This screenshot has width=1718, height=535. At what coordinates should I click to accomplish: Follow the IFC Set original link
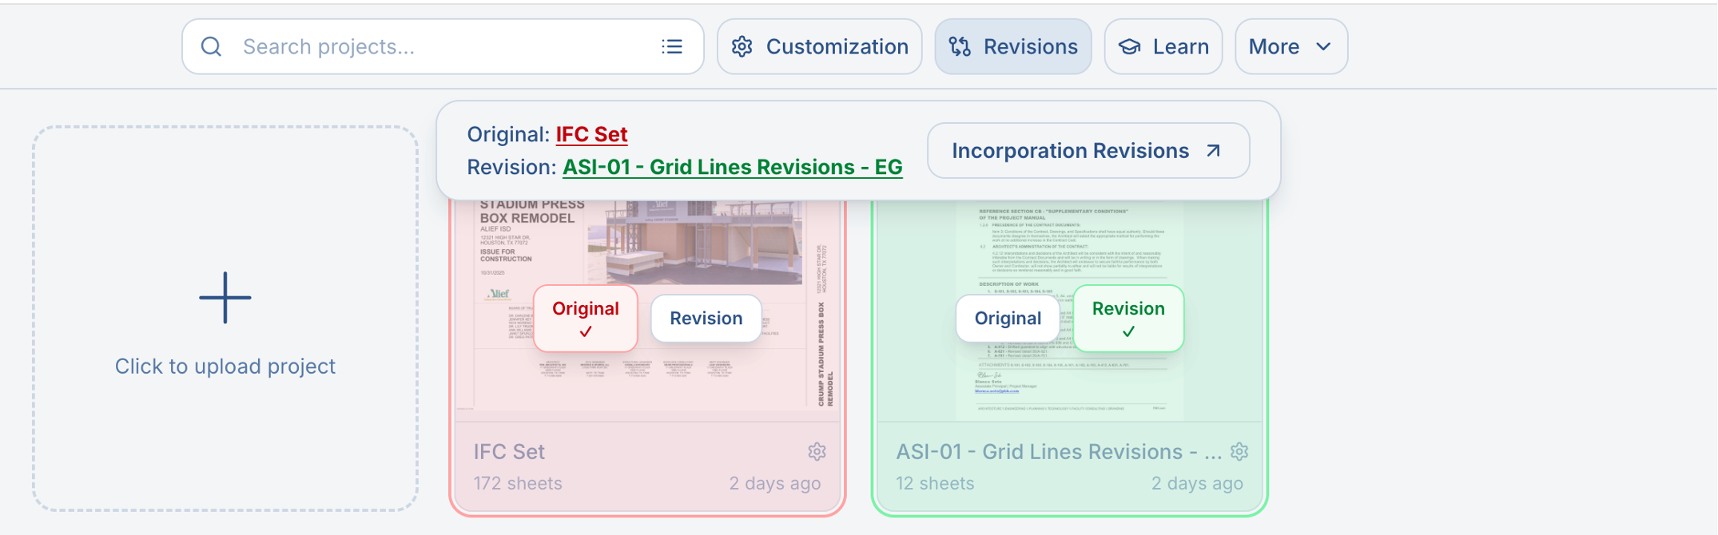(x=591, y=134)
